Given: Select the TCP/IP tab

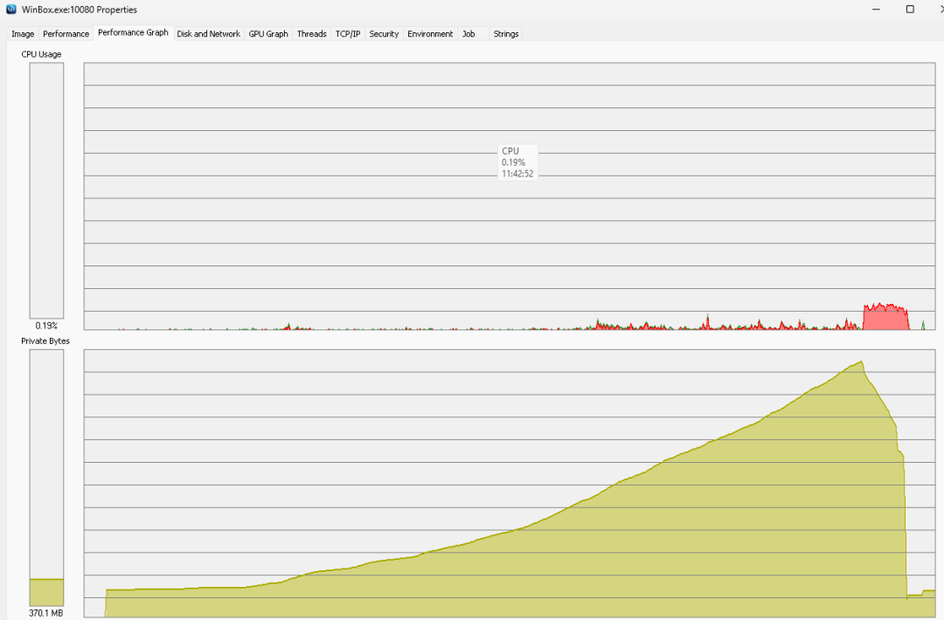Looking at the screenshot, I should pyautogui.click(x=348, y=34).
